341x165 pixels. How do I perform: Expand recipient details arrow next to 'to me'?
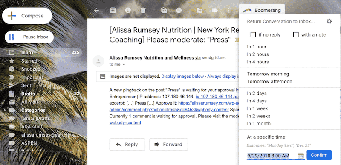pyautogui.click(x=124, y=65)
